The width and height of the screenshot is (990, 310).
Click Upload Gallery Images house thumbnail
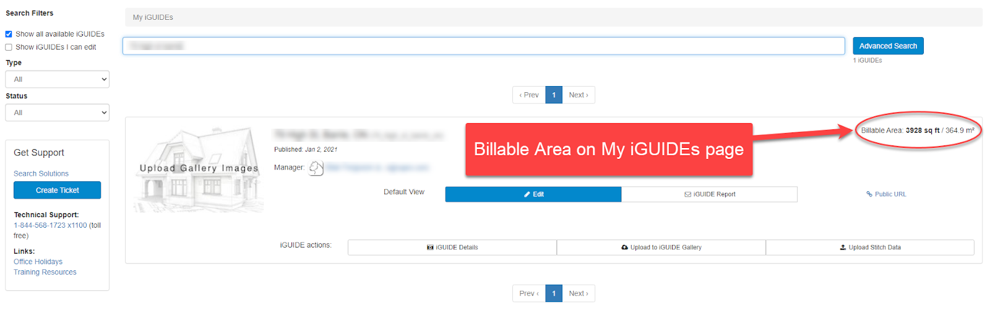199,170
